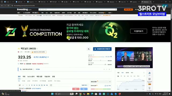Image resolution: width=172 pixels, height=96 pixels.
Task: Click the next arrow in earnings notice
Action: pyautogui.click(x=109, y=69)
